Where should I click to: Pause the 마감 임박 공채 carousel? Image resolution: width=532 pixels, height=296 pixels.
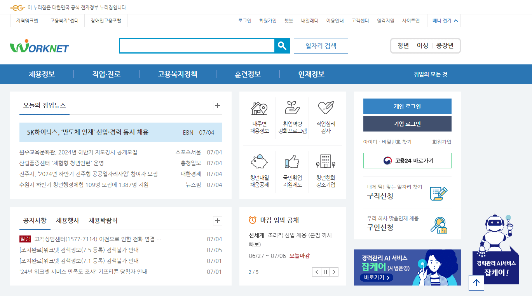point(325,272)
